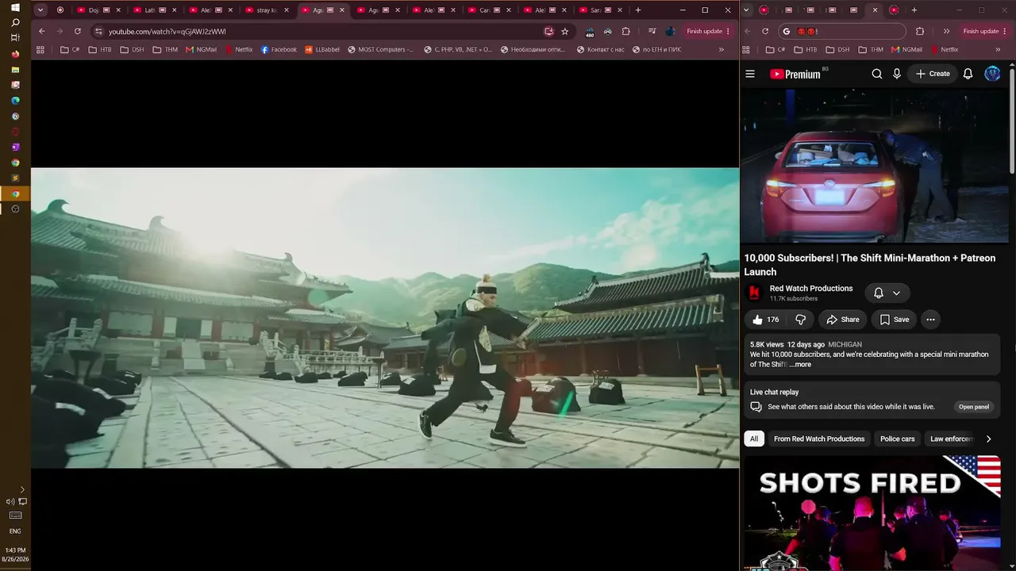Open the left window Chrome menu dots
This screenshot has width=1016, height=571.
click(x=727, y=31)
